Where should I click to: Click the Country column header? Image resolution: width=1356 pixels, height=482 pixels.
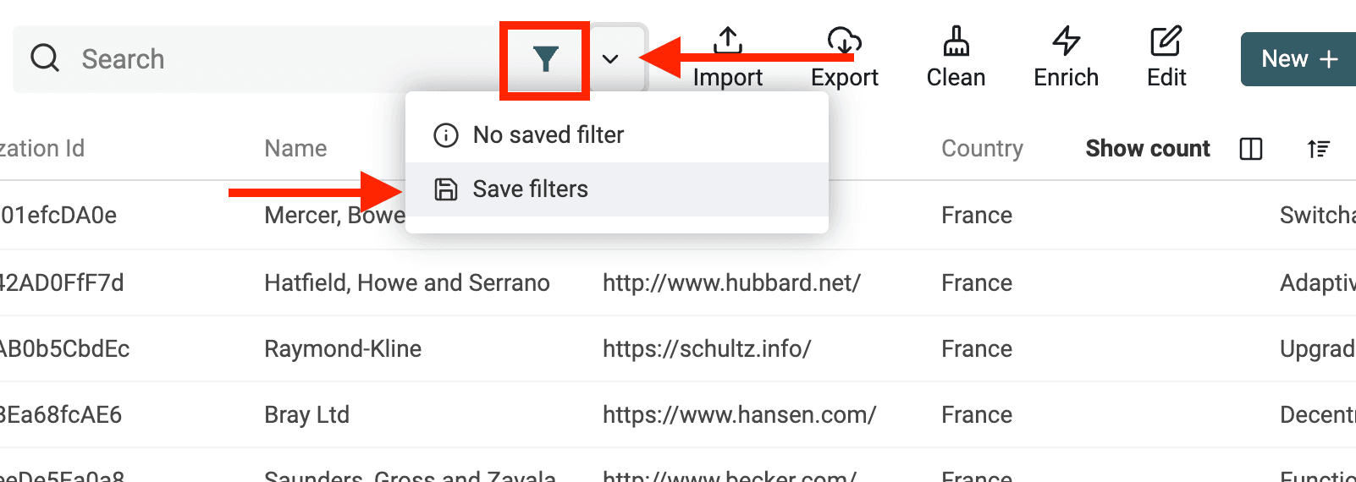pos(982,149)
